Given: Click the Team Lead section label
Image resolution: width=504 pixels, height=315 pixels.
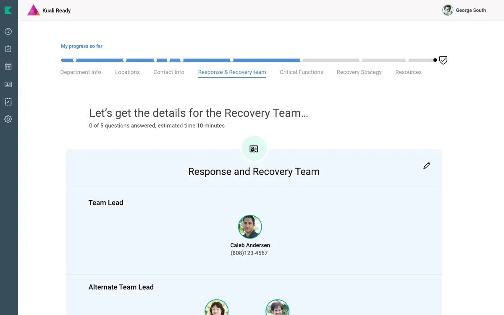Looking at the screenshot, I should 106,202.
